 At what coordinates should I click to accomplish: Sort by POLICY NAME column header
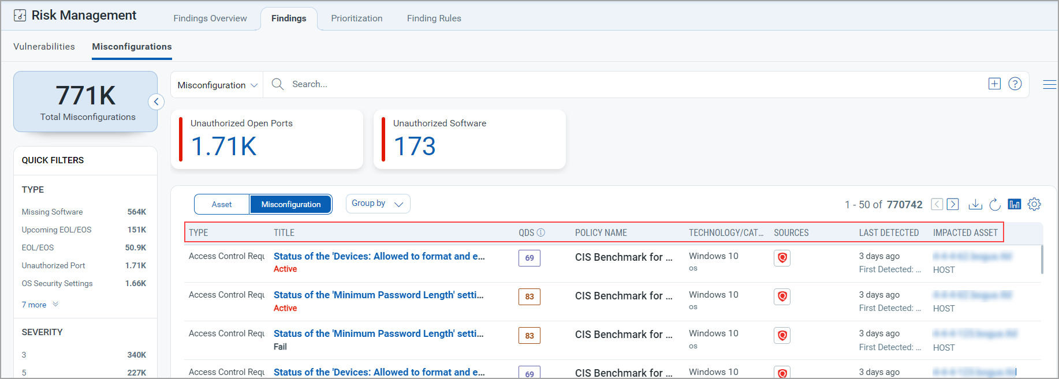click(601, 232)
